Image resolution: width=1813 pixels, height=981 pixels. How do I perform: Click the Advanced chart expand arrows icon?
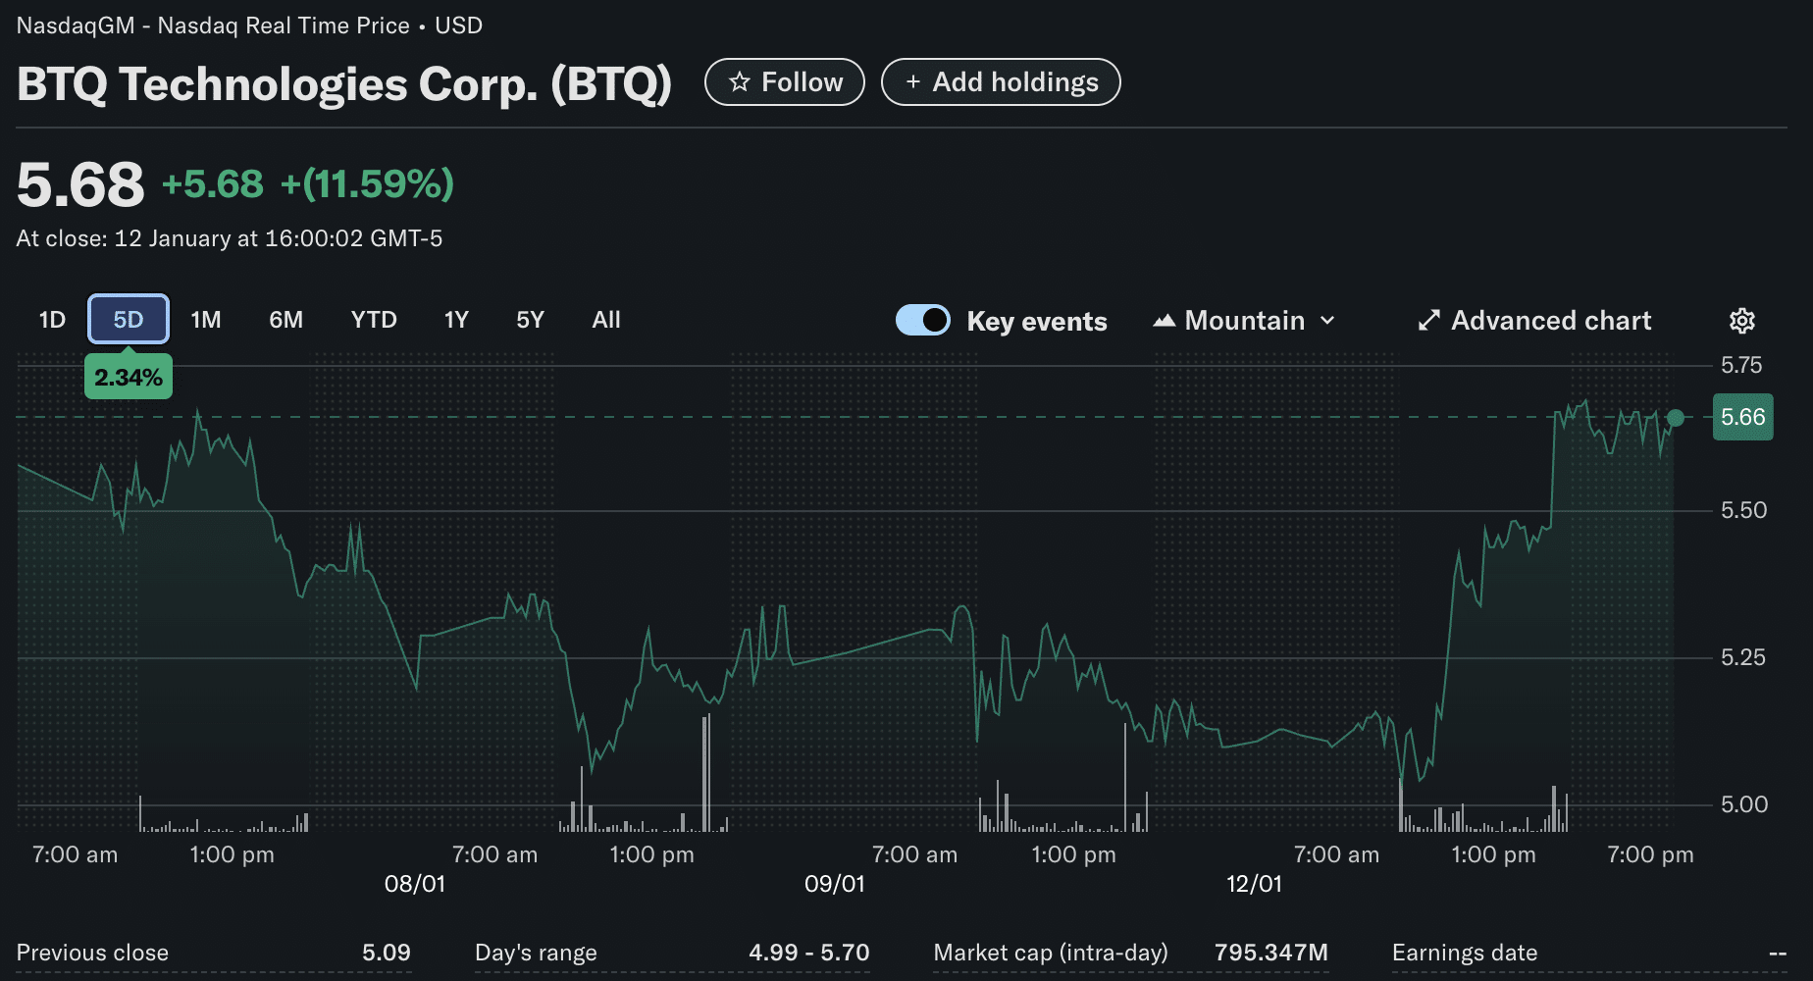[1429, 321]
